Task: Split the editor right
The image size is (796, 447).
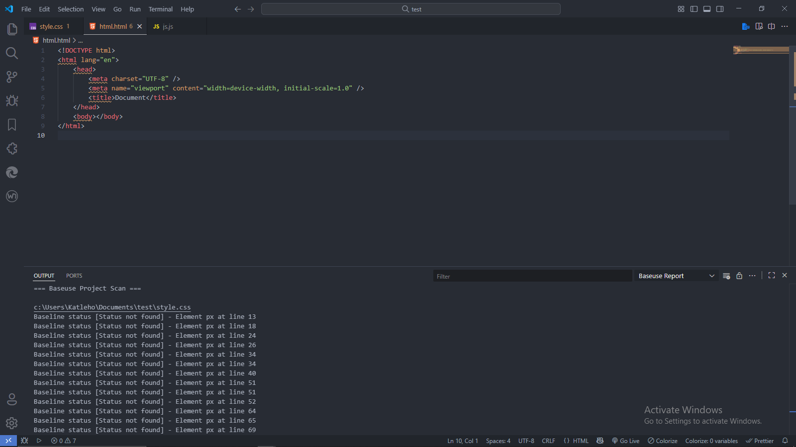Action: (x=772, y=26)
